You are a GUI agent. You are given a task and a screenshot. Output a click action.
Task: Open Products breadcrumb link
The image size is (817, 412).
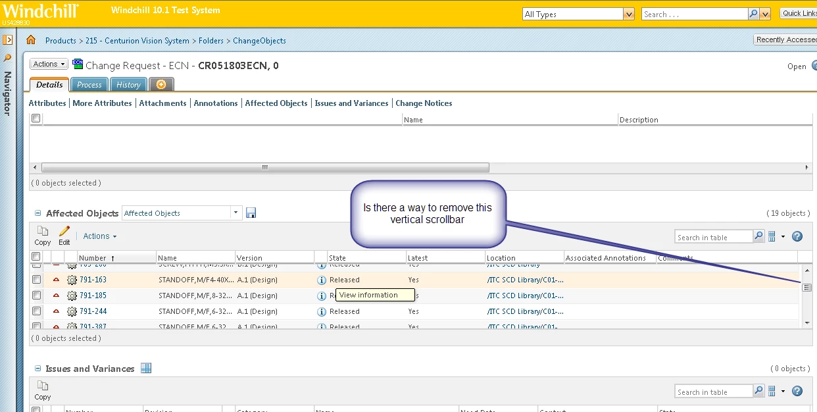pos(61,41)
